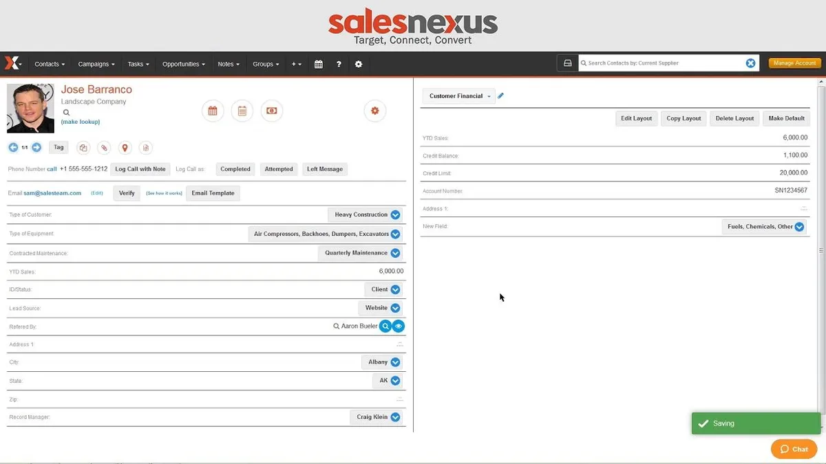Click the See how it works link
The height and width of the screenshot is (464, 826).
coord(164,193)
